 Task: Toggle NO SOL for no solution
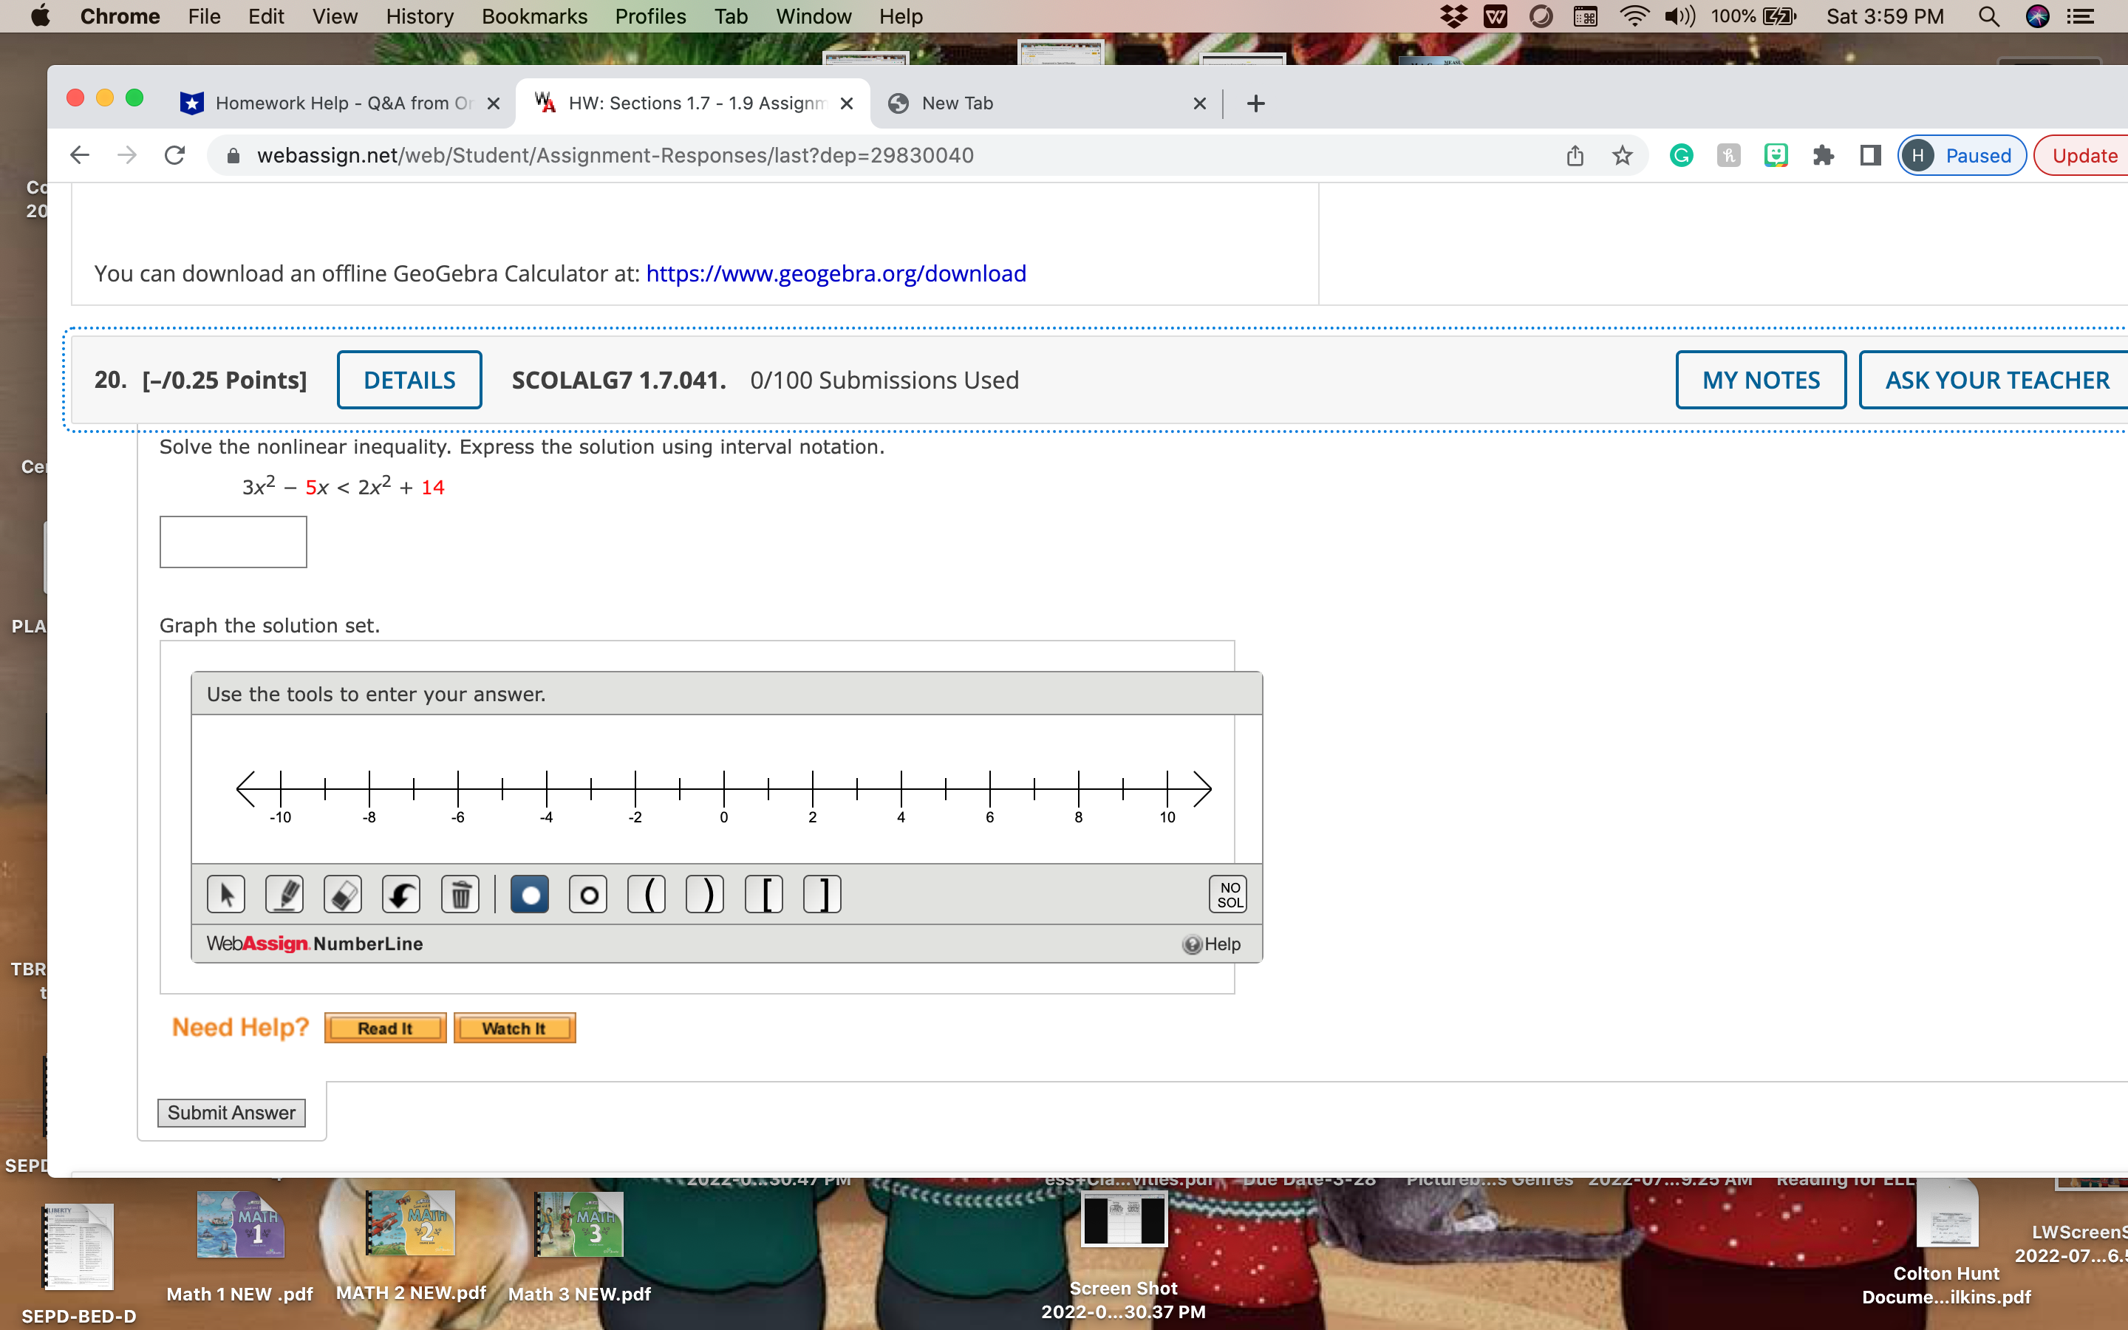1227,894
